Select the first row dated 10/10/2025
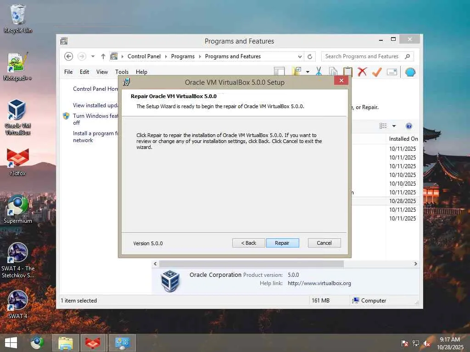The width and height of the screenshot is (470, 352). coord(386,175)
